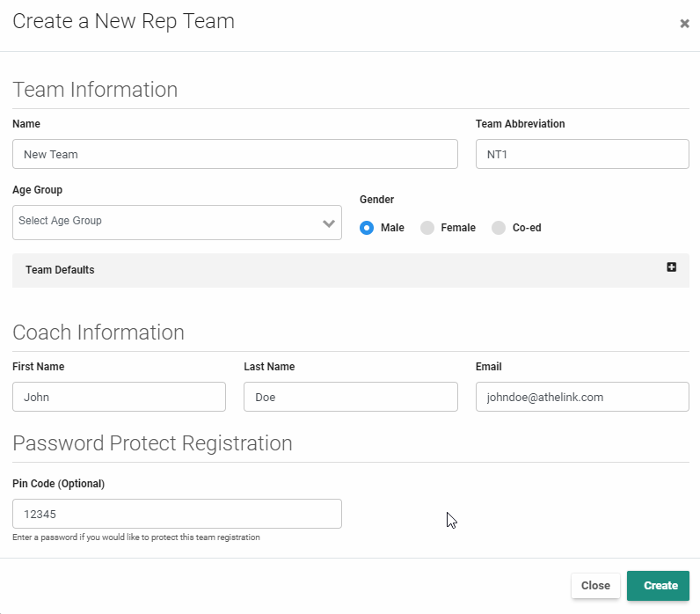Click the plus icon on Team Defaults
700x614 pixels.
(671, 267)
